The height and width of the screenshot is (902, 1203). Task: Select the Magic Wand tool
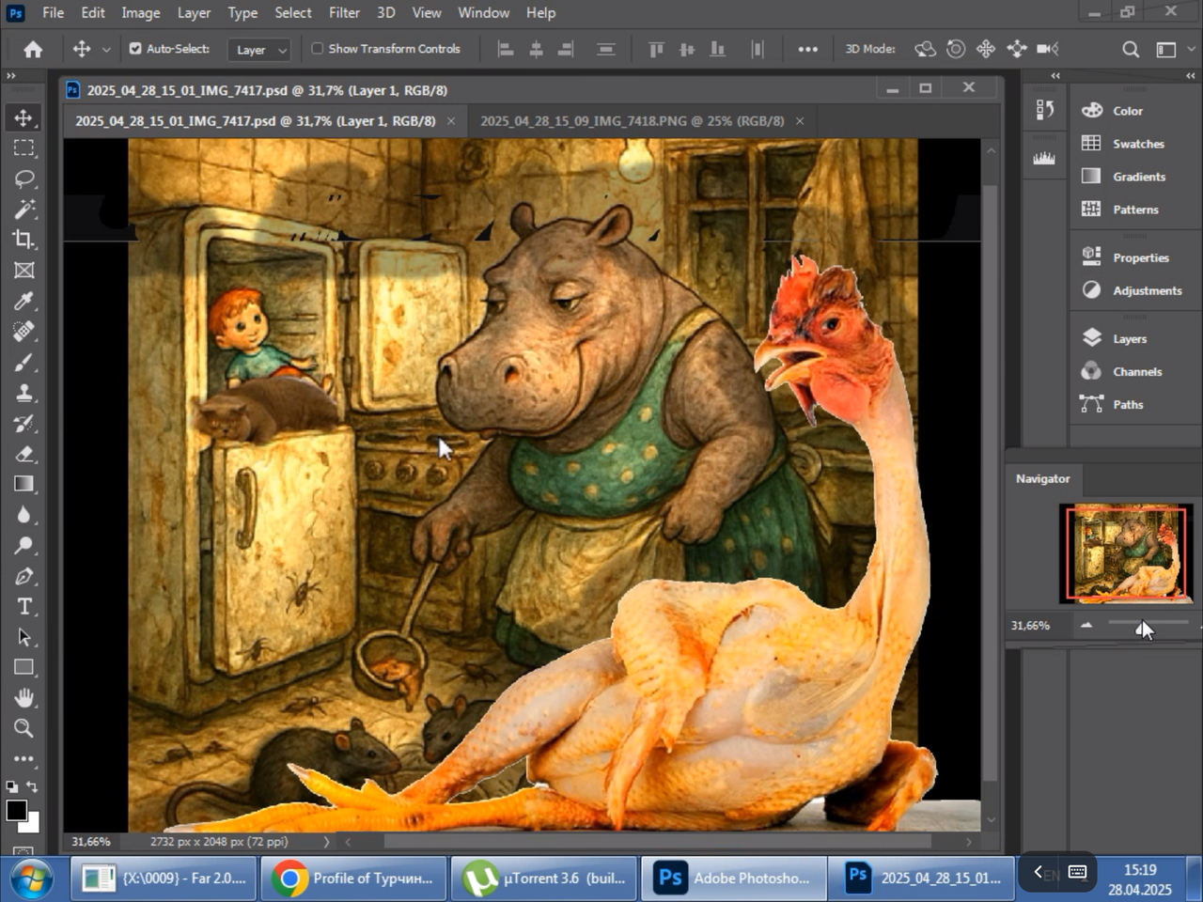click(23, 209)
